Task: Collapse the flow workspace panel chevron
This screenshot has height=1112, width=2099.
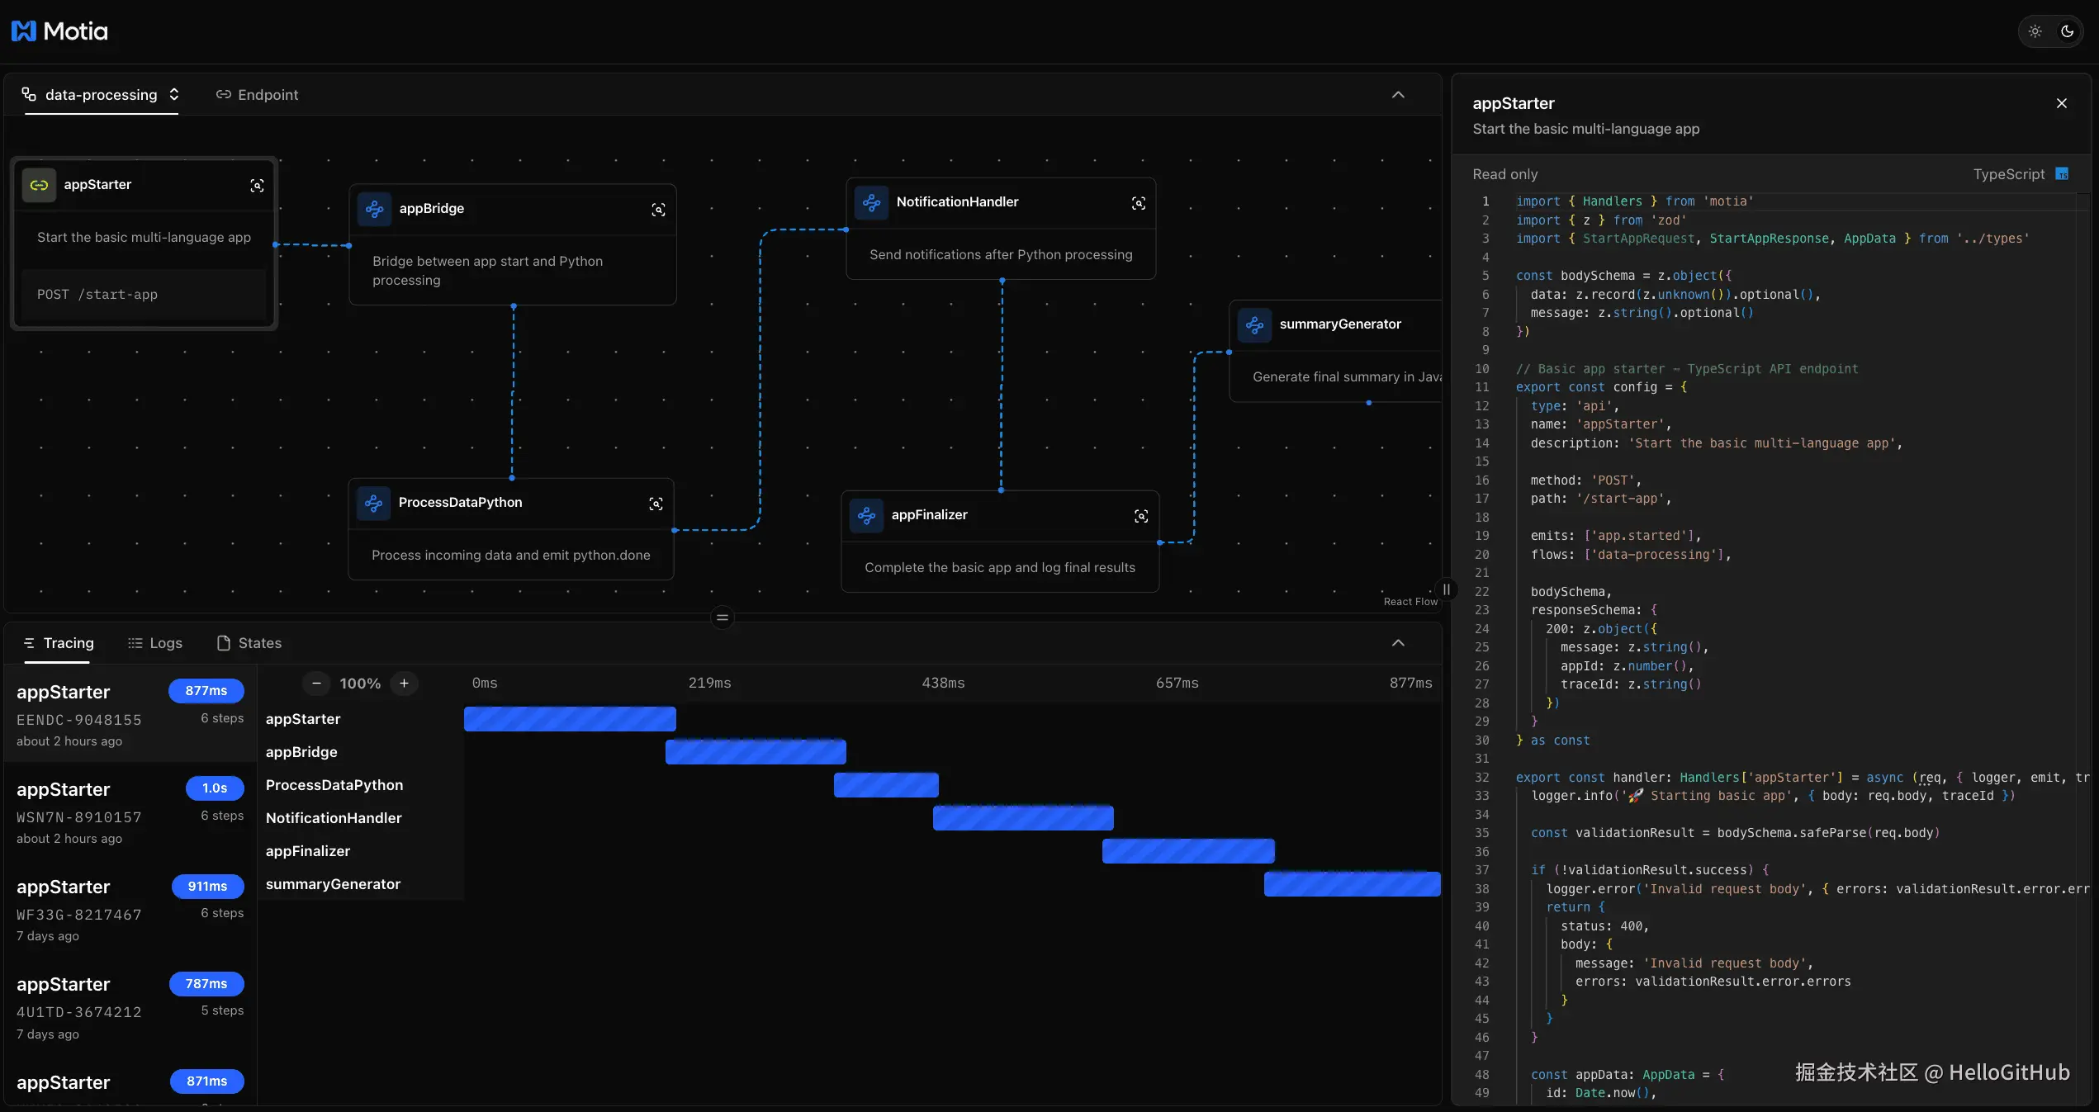Action: tap(1397, 95)
